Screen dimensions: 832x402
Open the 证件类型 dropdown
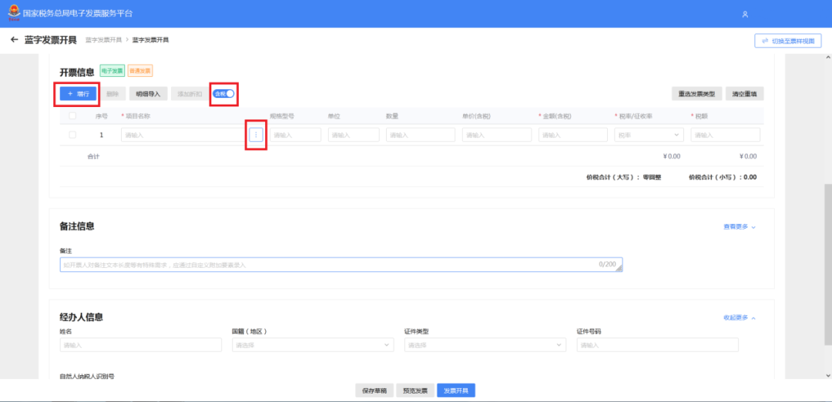[485, 345]
